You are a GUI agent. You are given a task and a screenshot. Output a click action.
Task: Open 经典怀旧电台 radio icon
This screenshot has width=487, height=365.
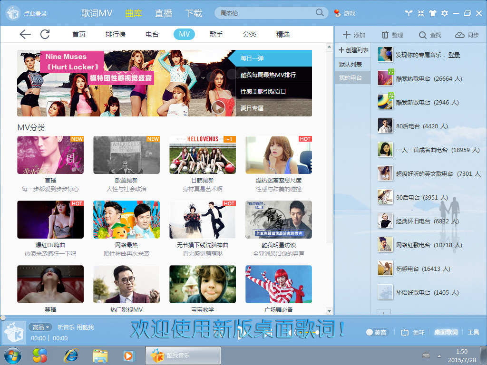[x=385, y=221]
